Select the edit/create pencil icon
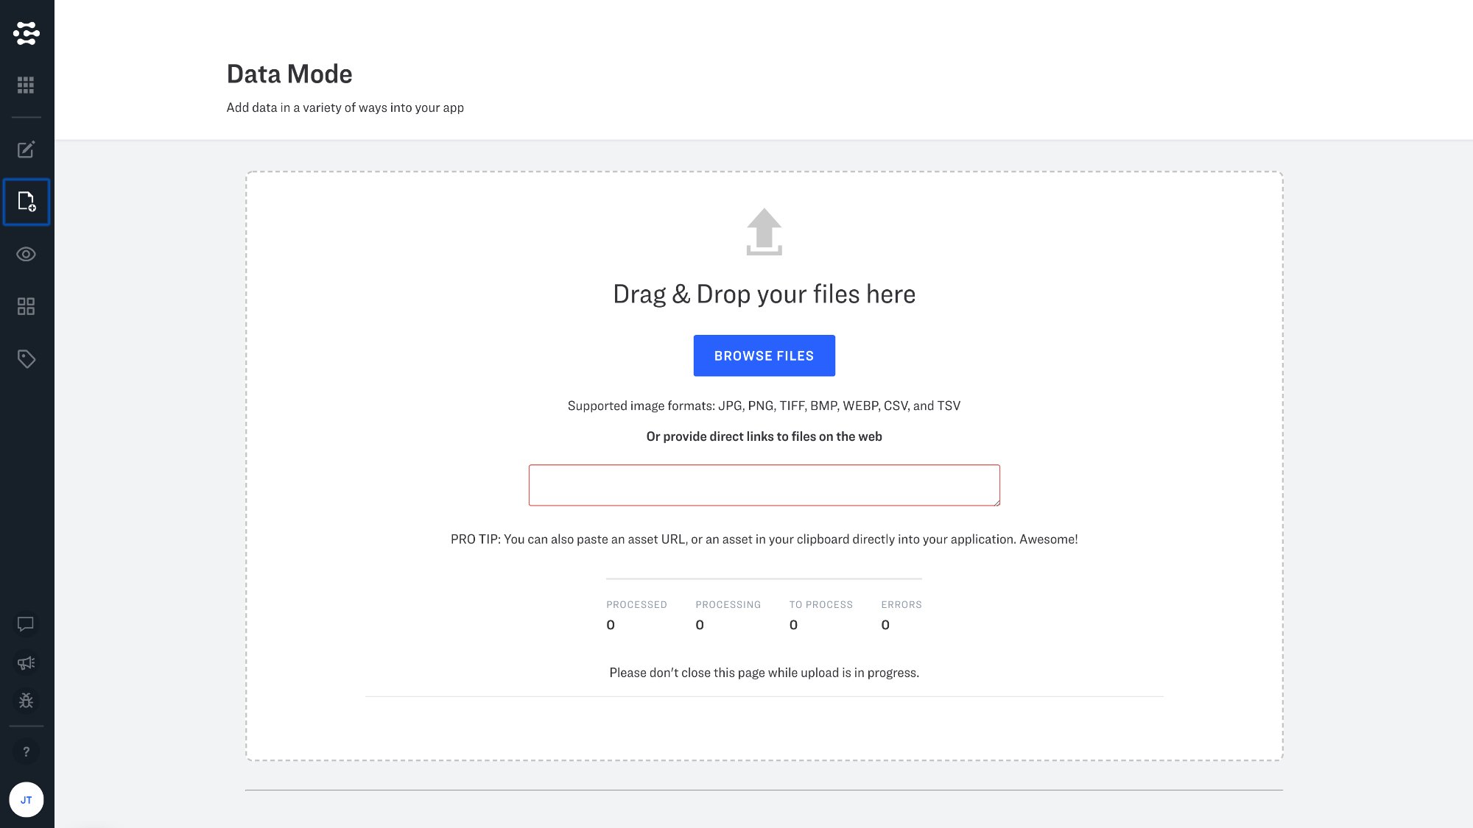The image size is (1473, 828). [x=27, y=149]
